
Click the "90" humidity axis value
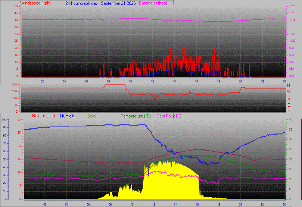[x=4, y=127]
